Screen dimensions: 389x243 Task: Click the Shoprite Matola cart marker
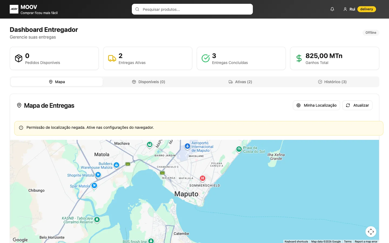click(x=98, y=175)
